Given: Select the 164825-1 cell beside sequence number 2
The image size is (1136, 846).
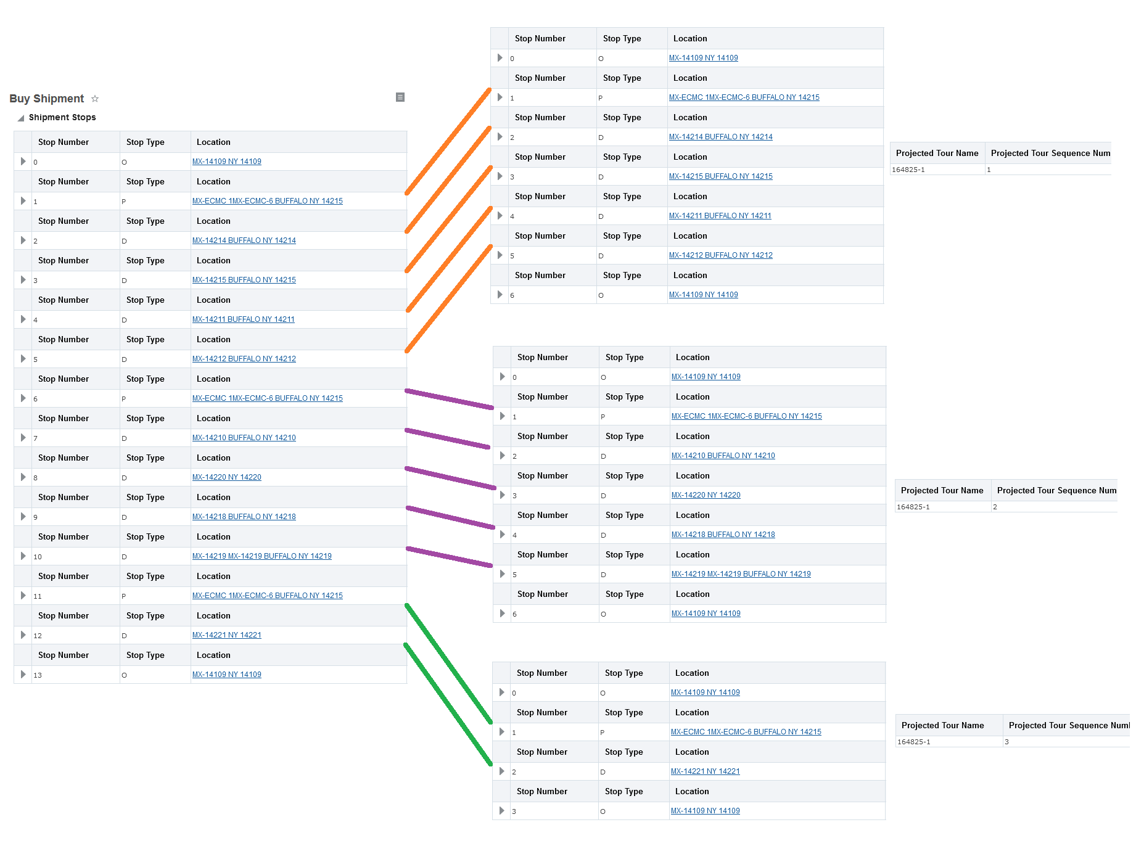Looking at the screenshot, I should click(942, 507).
